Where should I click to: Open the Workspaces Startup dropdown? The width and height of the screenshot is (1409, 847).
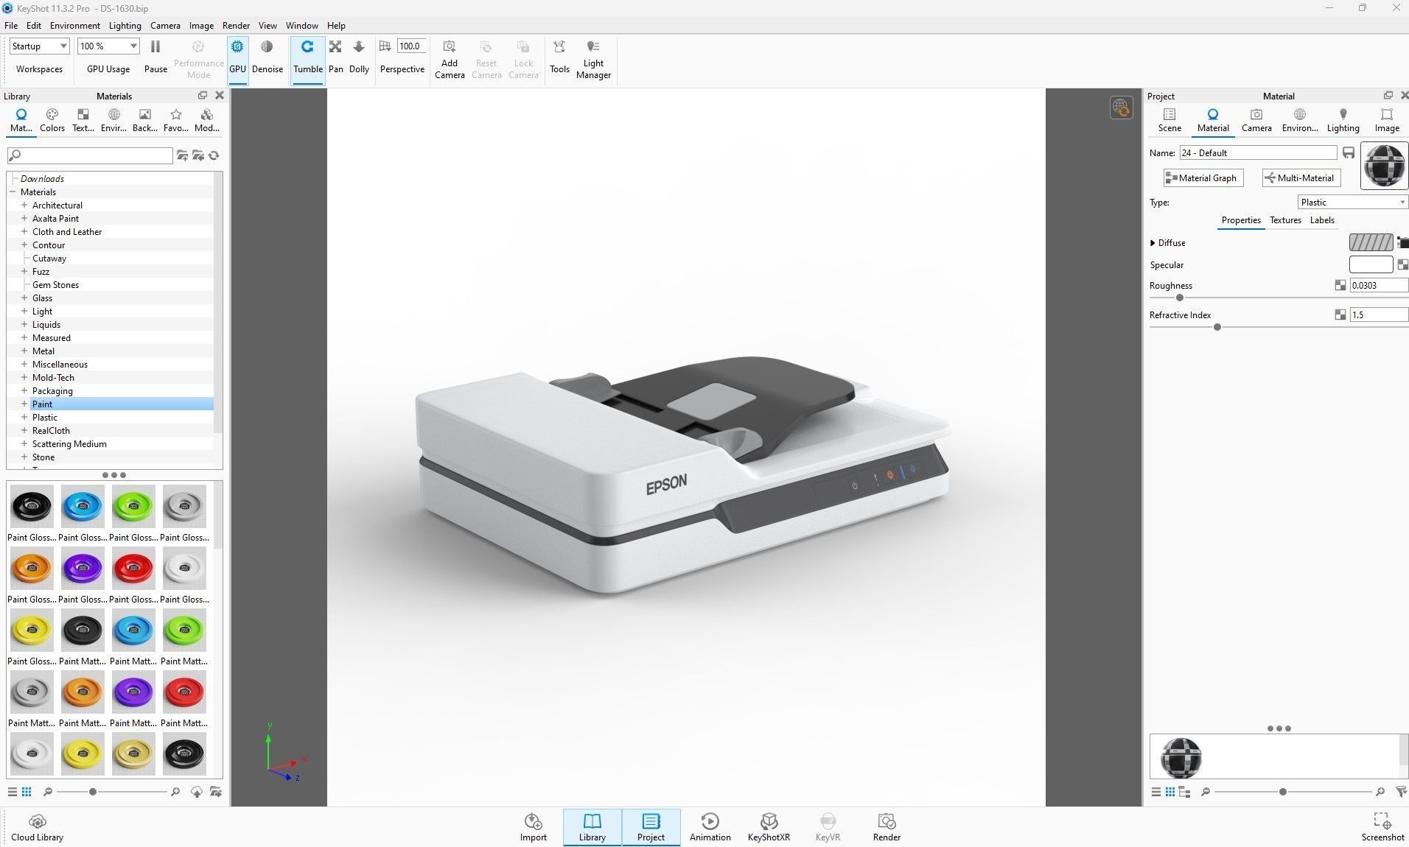coord(39,46)
